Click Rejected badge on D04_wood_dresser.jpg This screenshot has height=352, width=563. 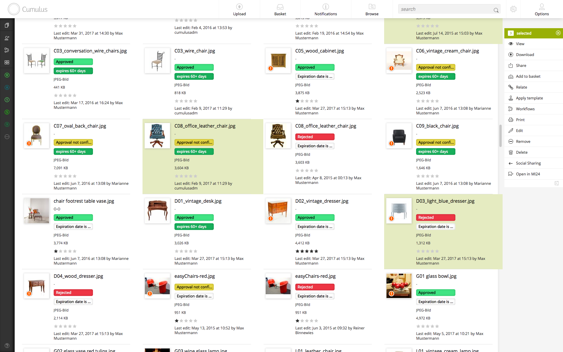click(x=73, y=292)
